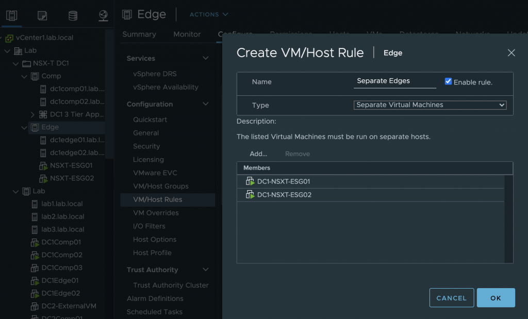Open the Networking view icon

[x=103, y=15]
